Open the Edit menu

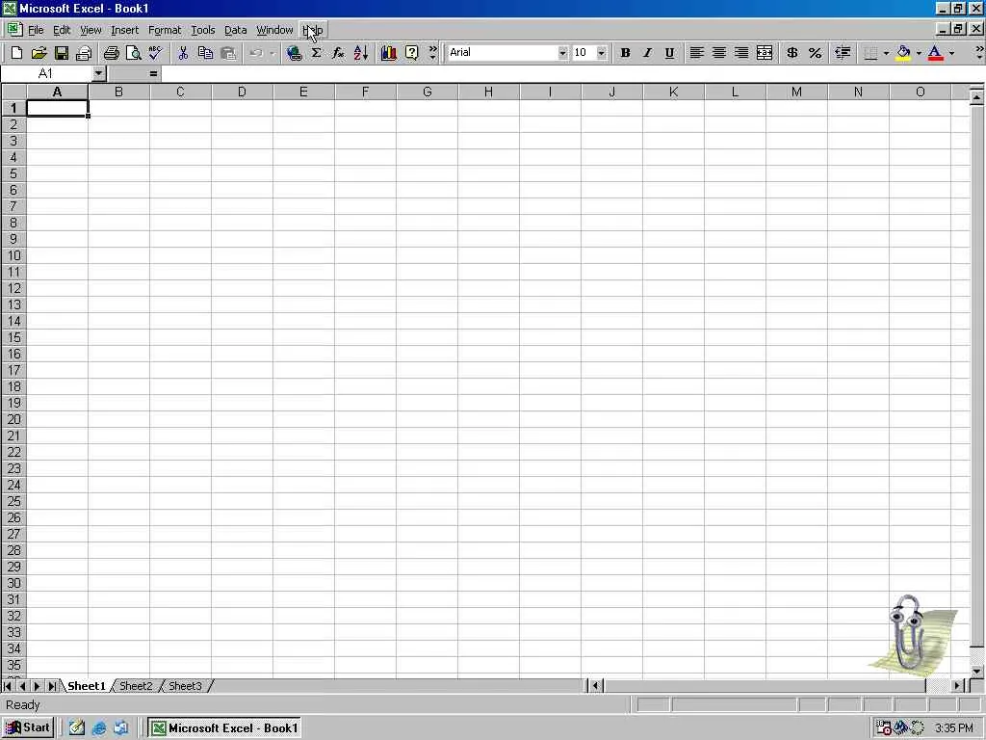click(x=62, y=30)
